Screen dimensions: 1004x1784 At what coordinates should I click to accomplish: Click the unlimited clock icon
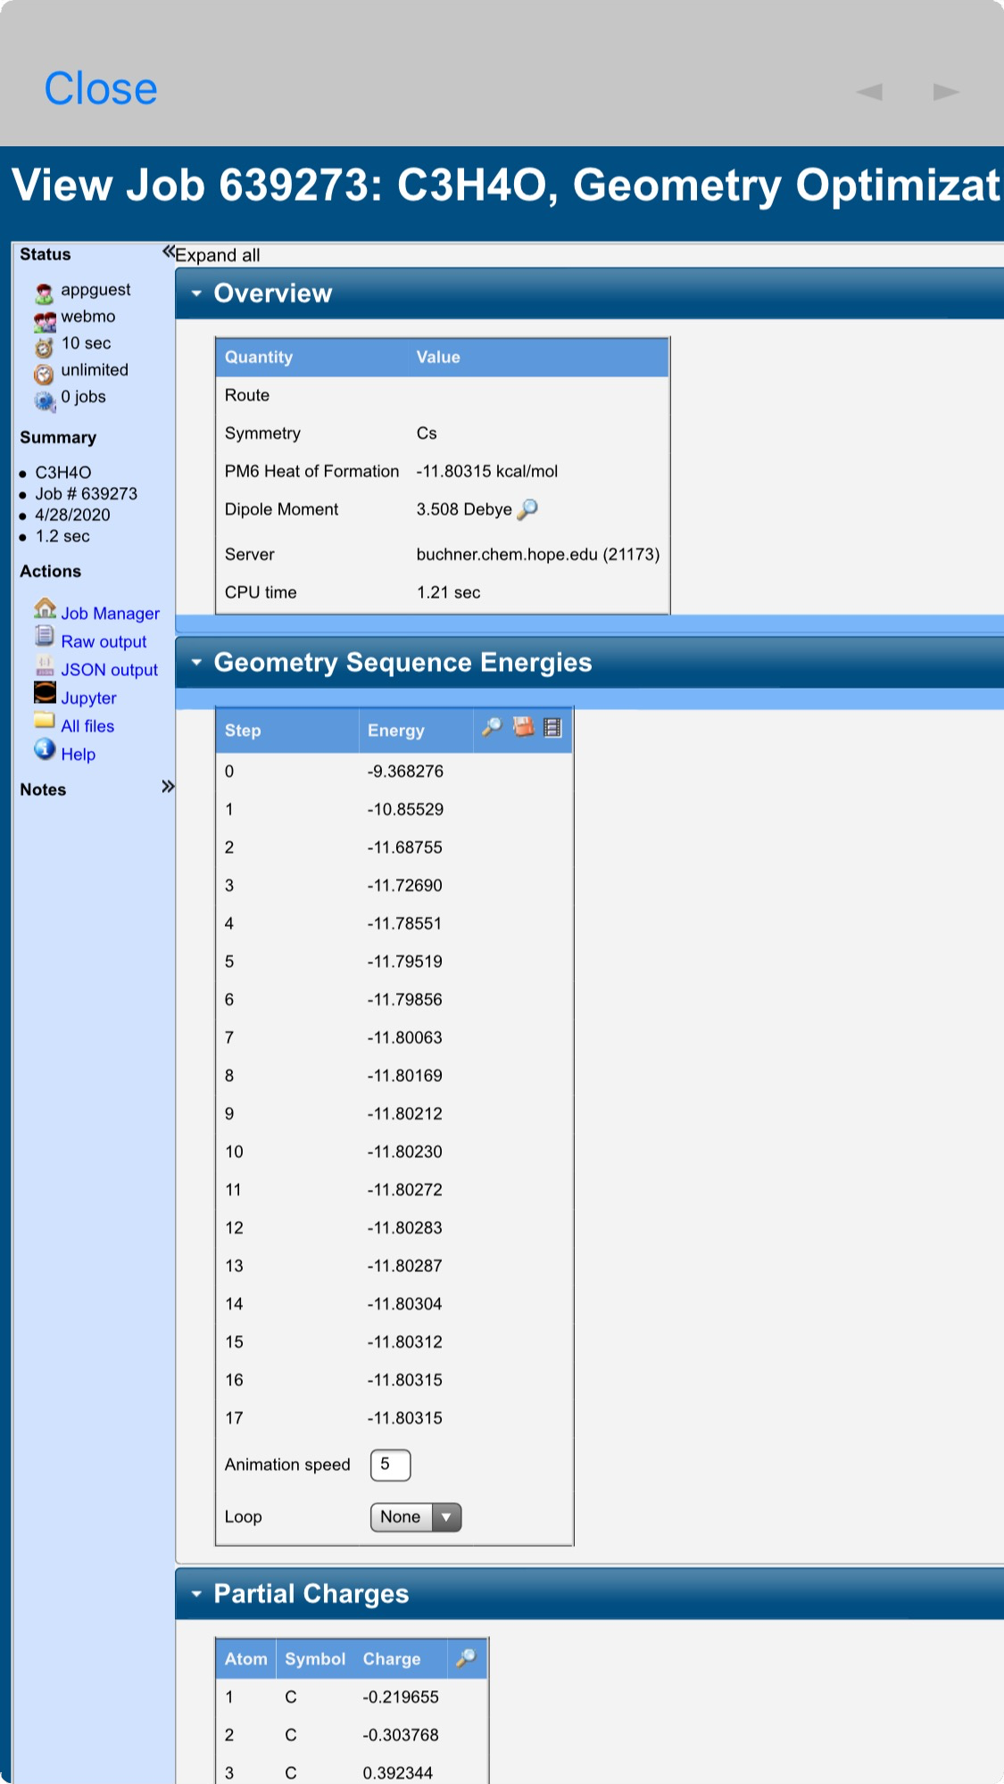click(45, 374)
